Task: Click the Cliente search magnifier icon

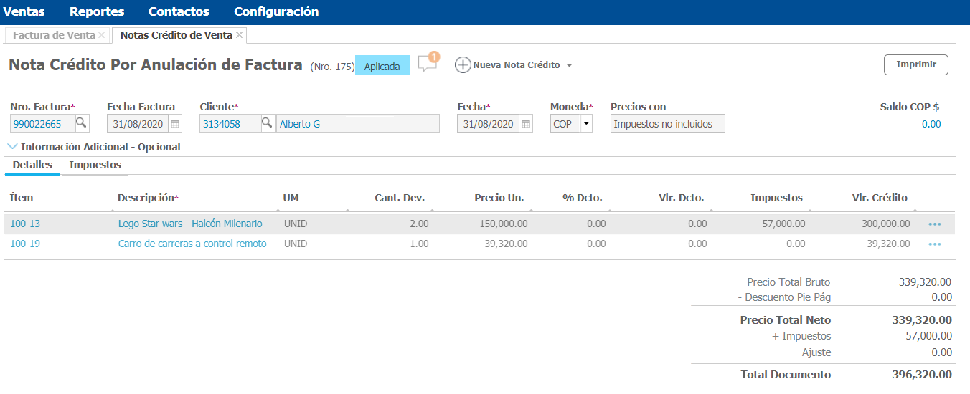Action: [267, 123]
